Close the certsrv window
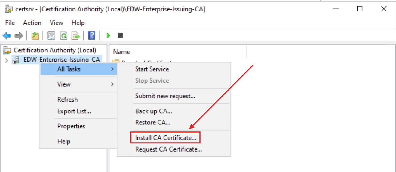 (384, 9)
